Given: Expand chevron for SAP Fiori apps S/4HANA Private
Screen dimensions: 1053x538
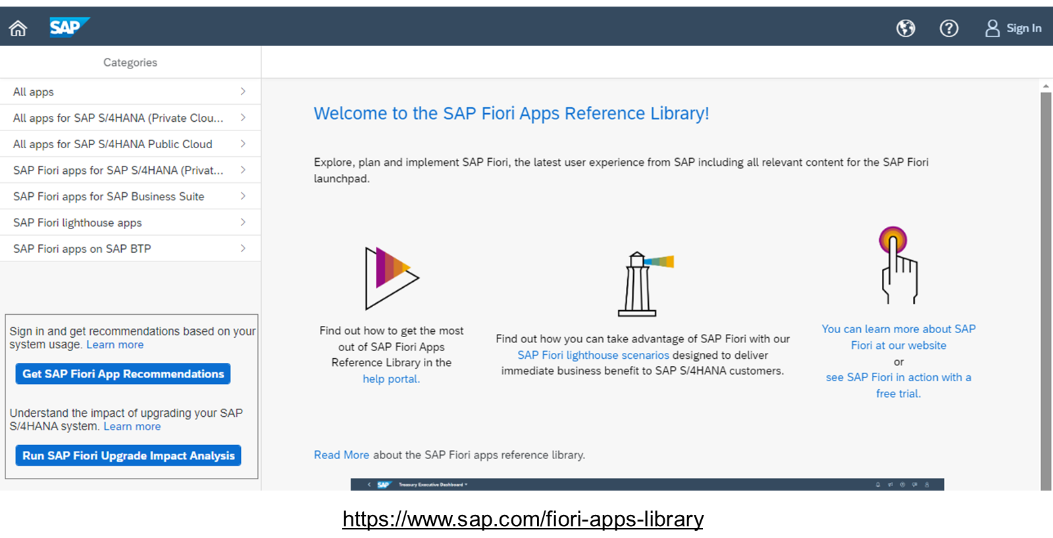Looking at the screenshot, I should pyautogui.click(x=243, y=170).
